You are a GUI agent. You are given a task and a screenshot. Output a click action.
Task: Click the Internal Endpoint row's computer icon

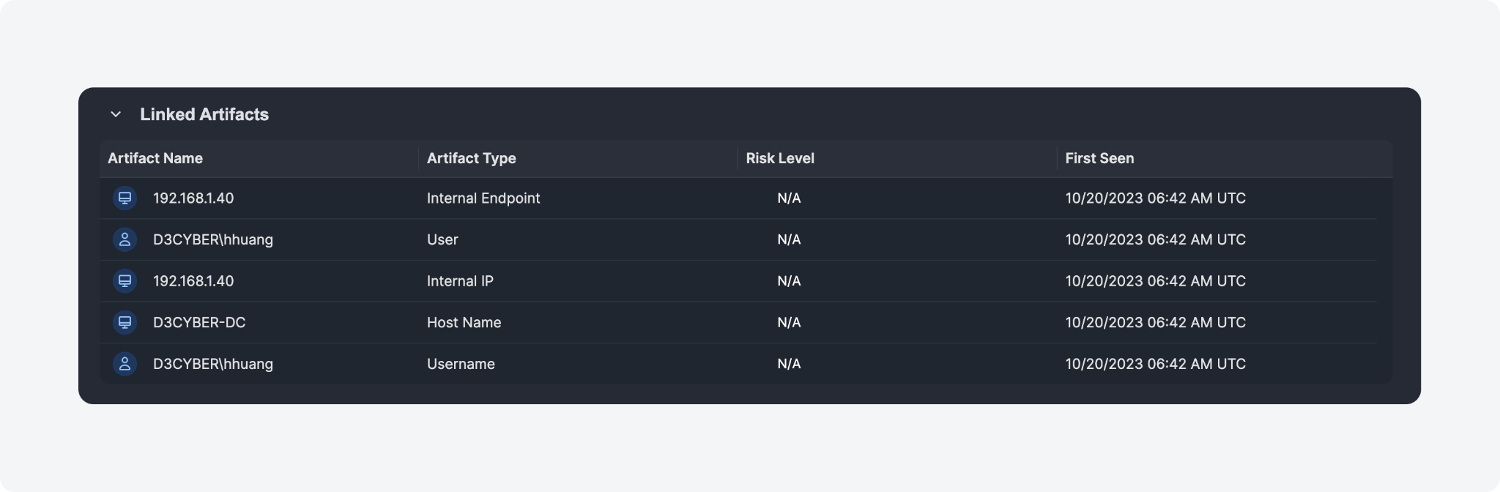125,198
